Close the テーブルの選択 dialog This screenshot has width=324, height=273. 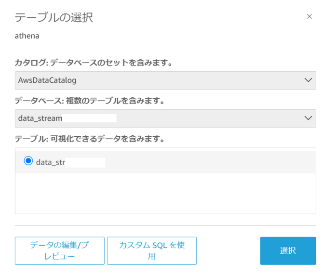point(310,16)
